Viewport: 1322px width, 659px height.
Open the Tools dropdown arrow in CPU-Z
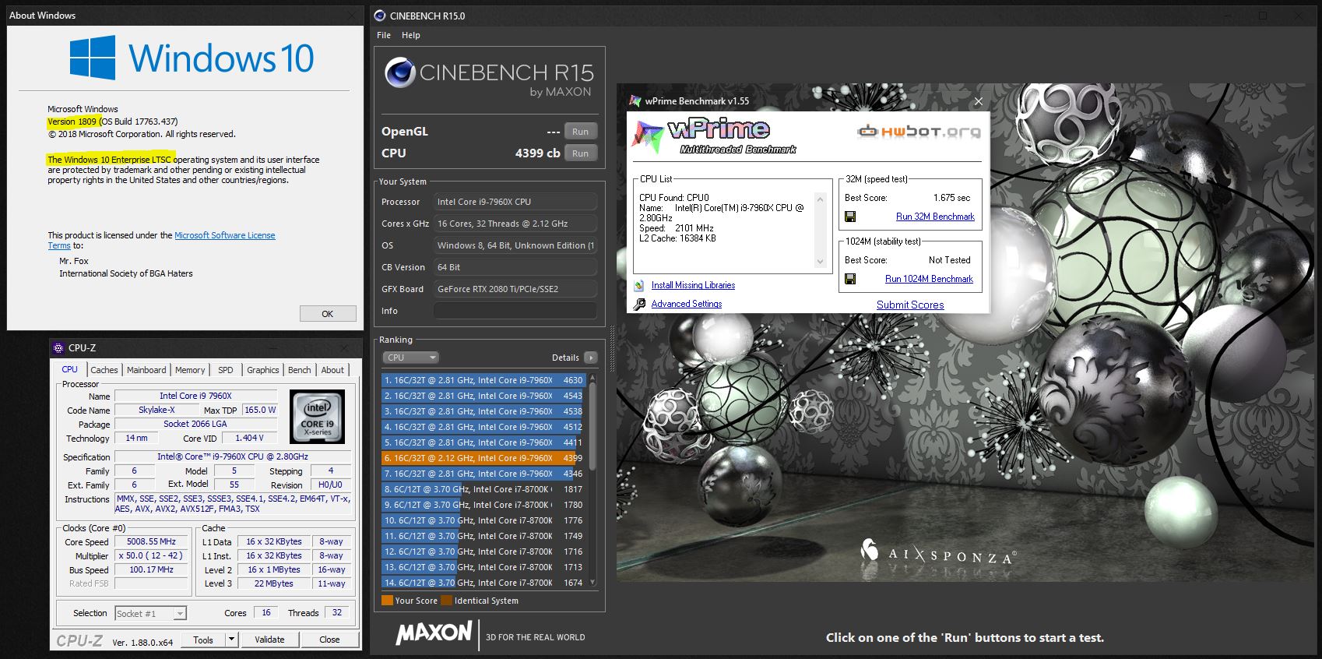[x=230, y=640]
